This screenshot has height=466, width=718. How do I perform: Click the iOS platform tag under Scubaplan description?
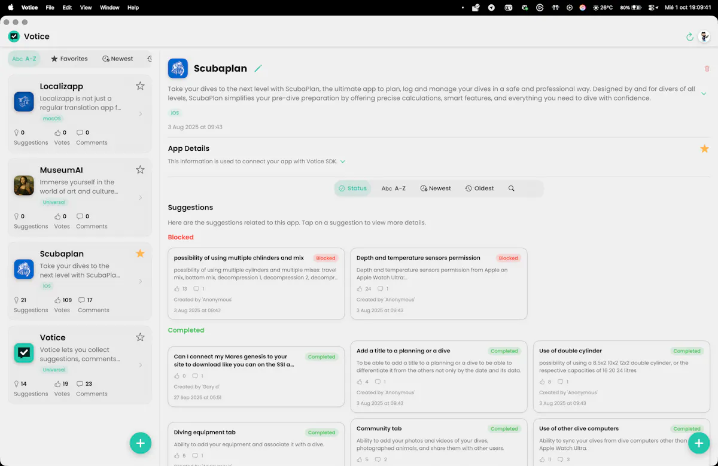coord(175,113)
